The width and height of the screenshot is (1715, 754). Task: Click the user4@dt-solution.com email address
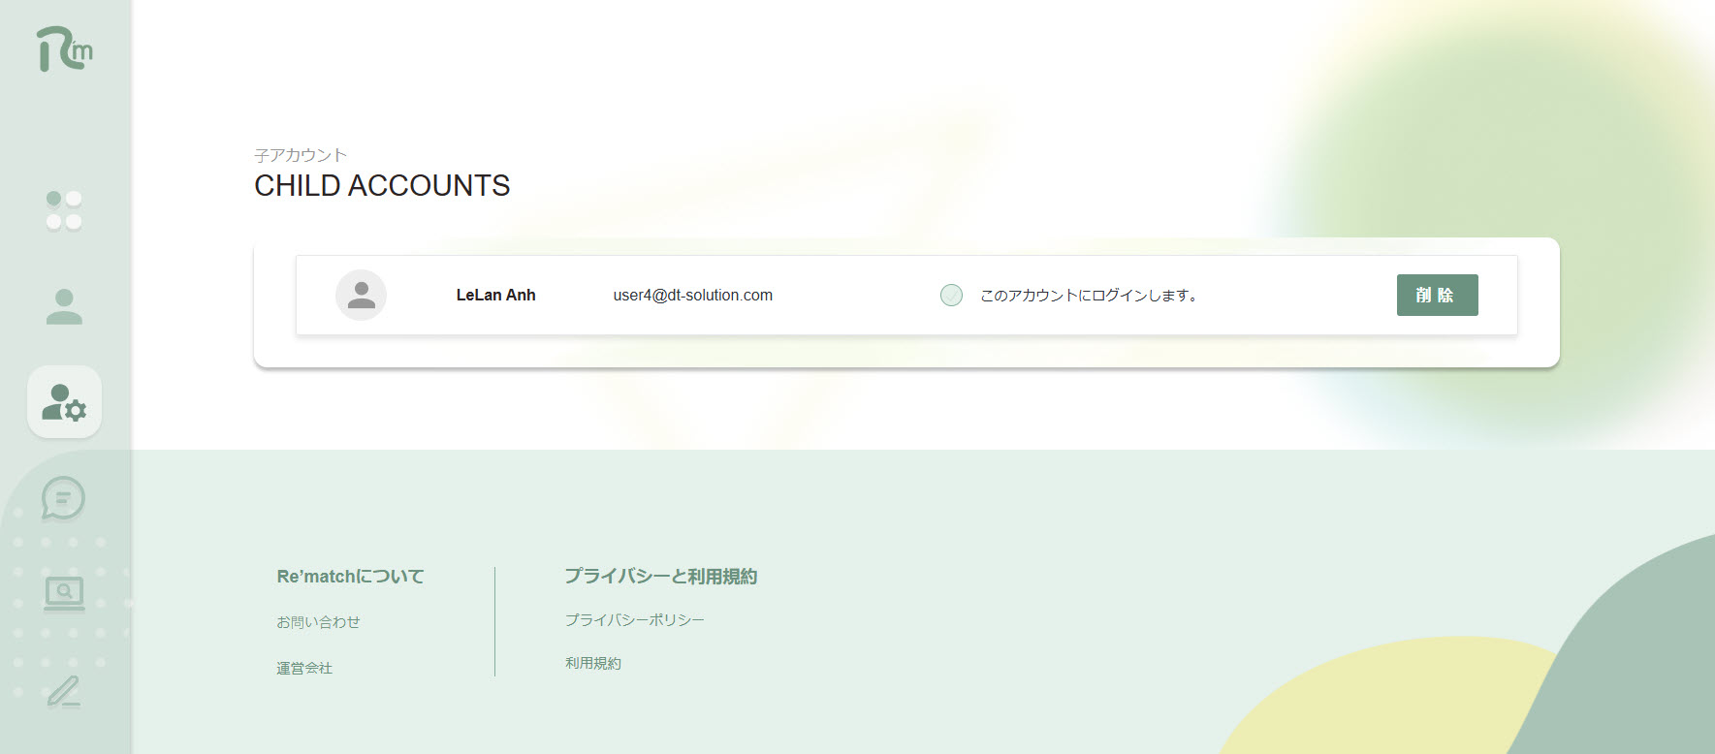click(x=692, y=296)
